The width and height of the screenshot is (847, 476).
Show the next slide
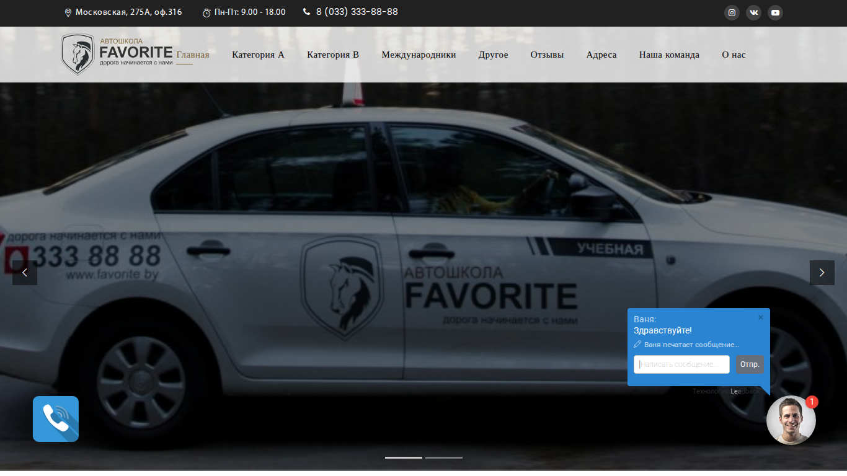[822, 273]
